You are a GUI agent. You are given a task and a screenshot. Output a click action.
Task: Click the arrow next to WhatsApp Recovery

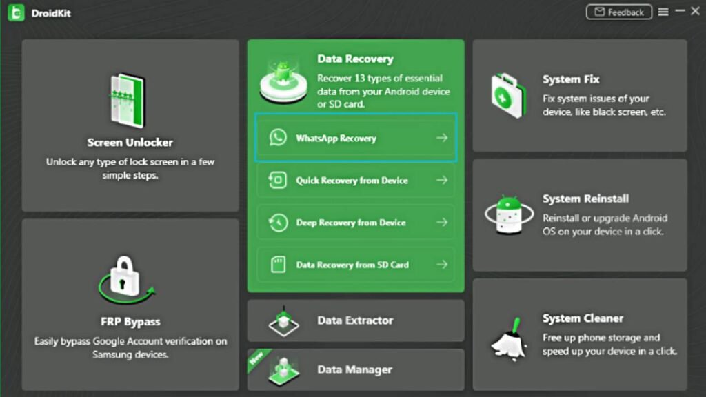(x=442, y=138)
